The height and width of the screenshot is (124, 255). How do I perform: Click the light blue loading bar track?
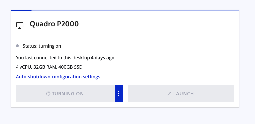tap(135, 10)
